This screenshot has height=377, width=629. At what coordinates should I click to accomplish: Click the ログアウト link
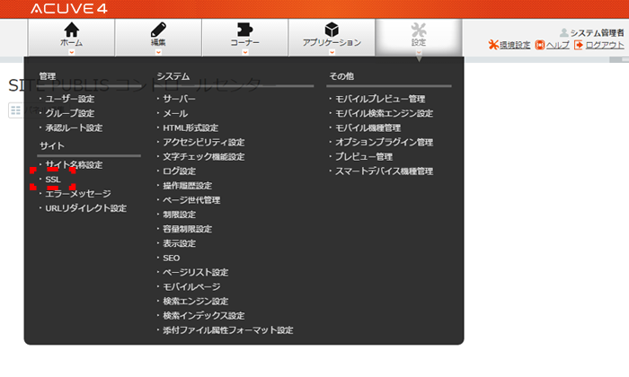point(605,45)
